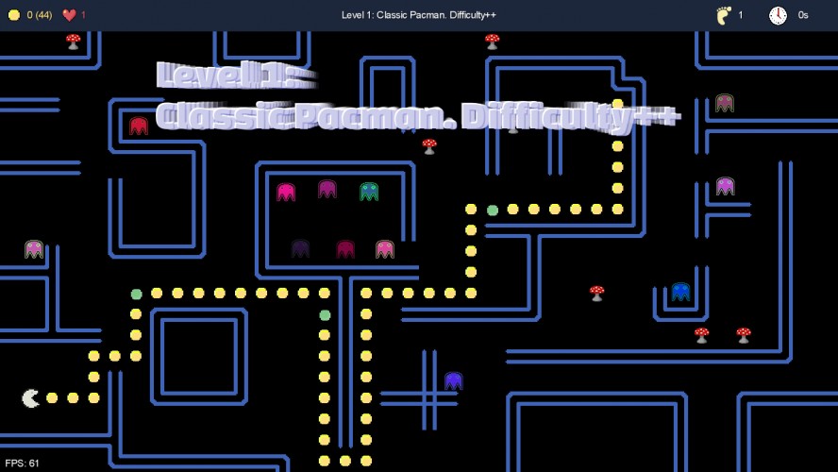Image resolution: width=838 pixels, height=472 pixels.
Task: Select the white Pacman character
Action: pyautogui.click(x=30, y=398)
